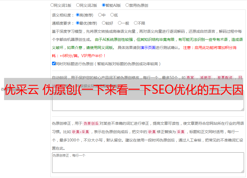Click the 自动锁词 text area
Image resolution: width=247 pixels, height=178 pixels.
tap(148, 101)
